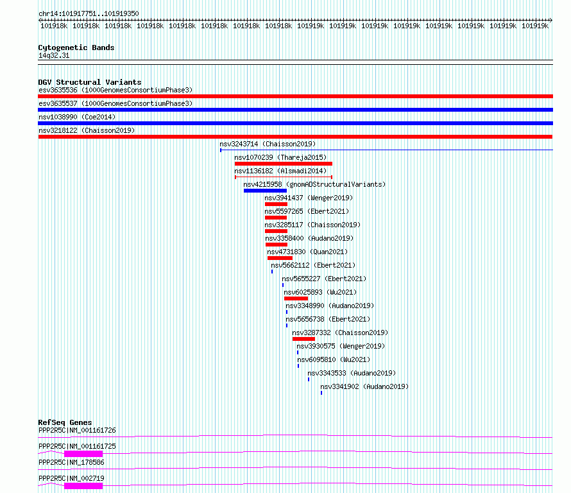Click the red bar under nsv3287332
The width and height of the screenshot is (571, 493).
pos(303,339)
